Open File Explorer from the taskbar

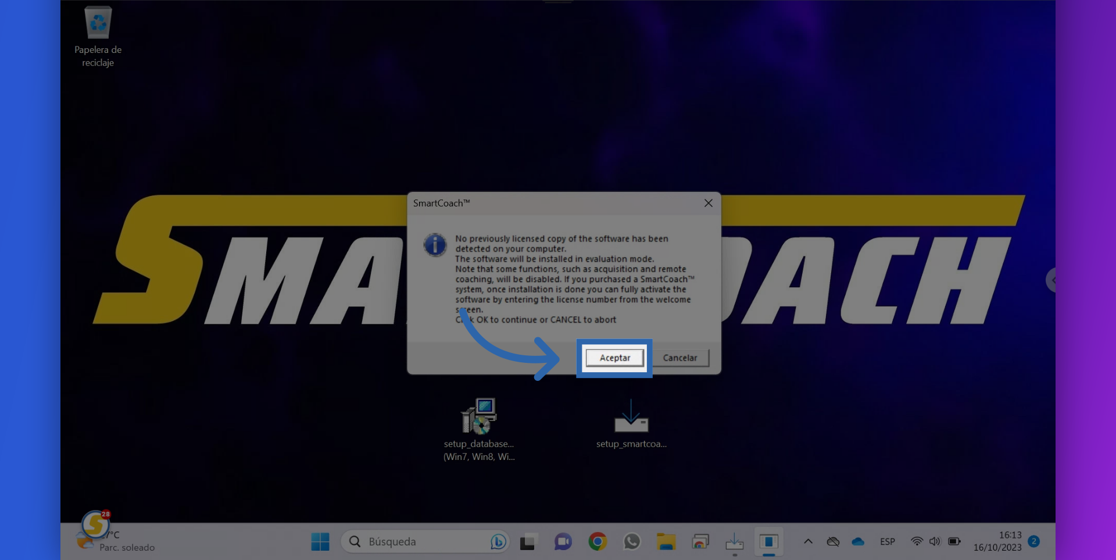(x=666, y=542)
